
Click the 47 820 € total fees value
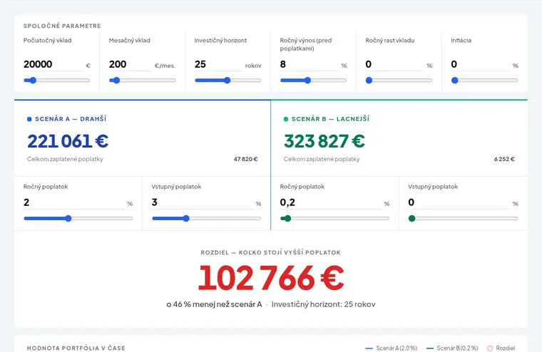[246, 159]
